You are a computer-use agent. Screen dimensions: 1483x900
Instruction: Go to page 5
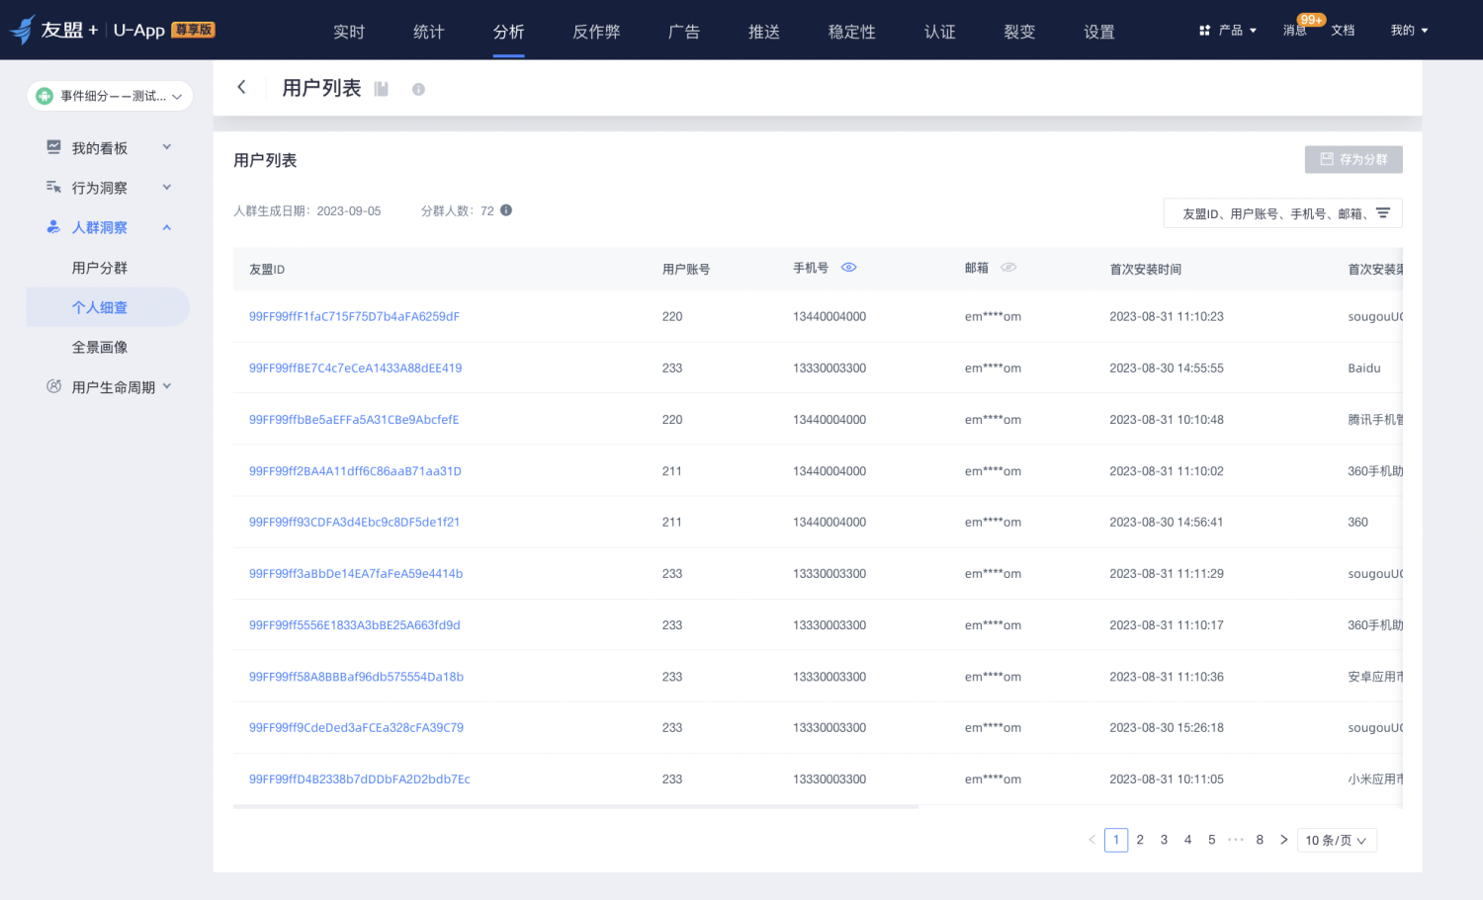[1211, 840]
